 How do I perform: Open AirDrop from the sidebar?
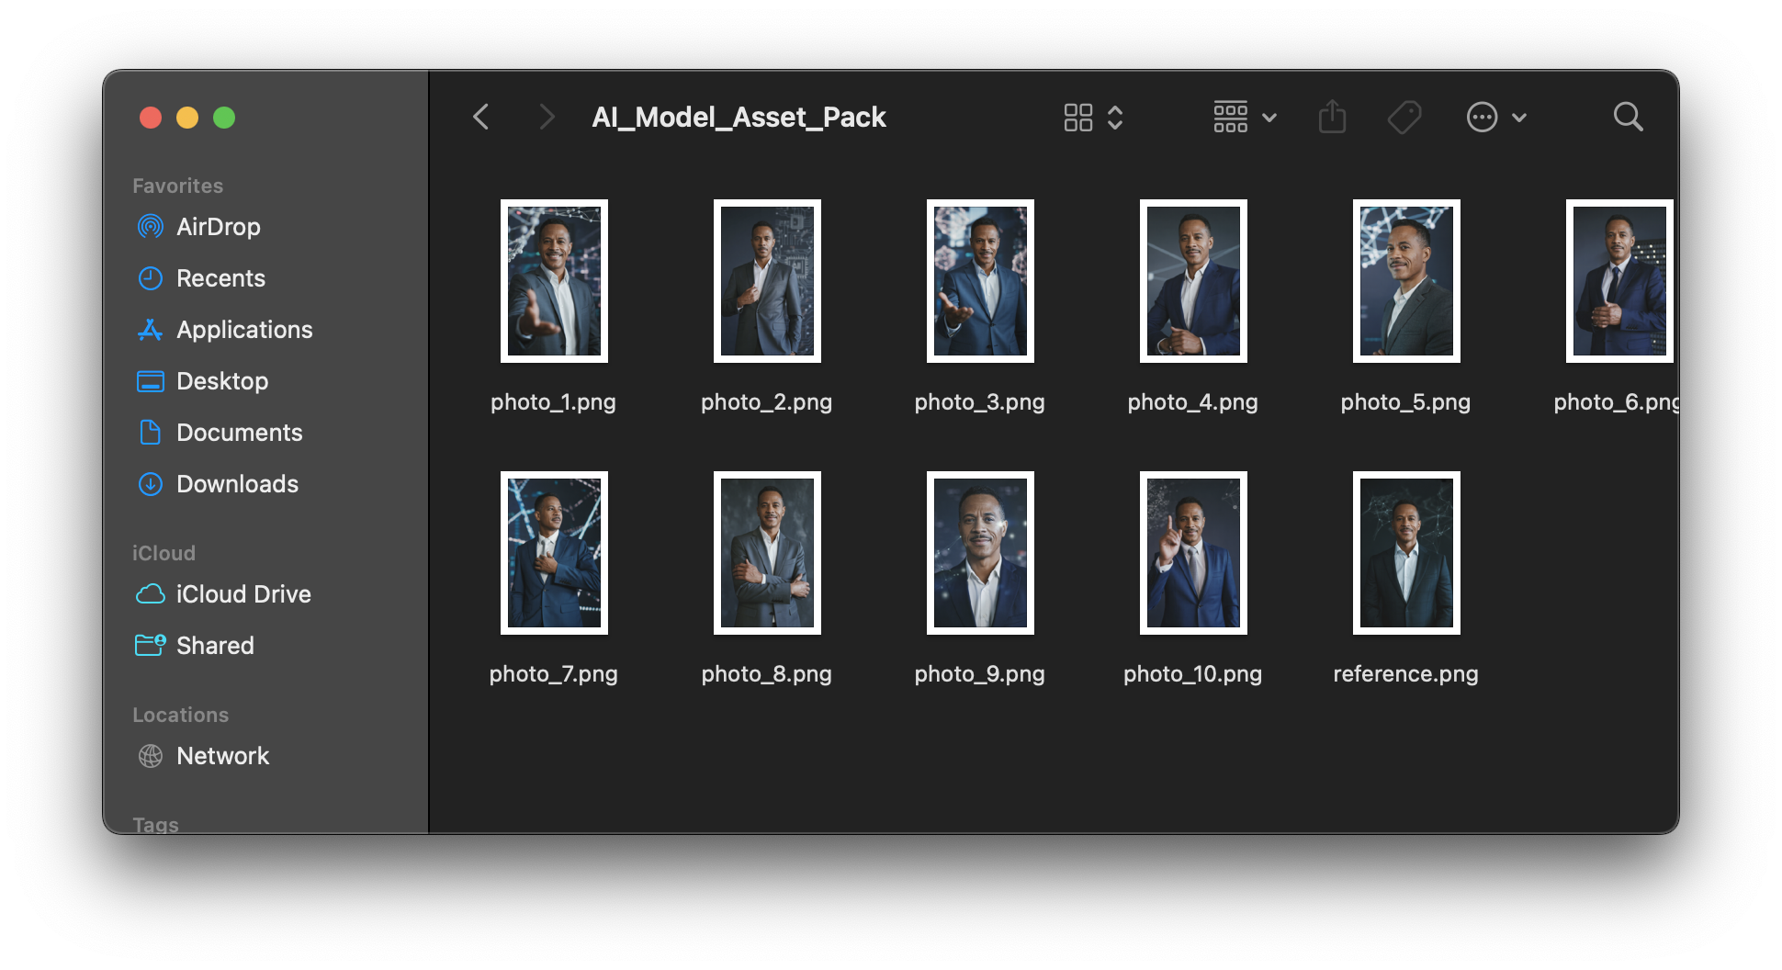click(x=218, y=227)
